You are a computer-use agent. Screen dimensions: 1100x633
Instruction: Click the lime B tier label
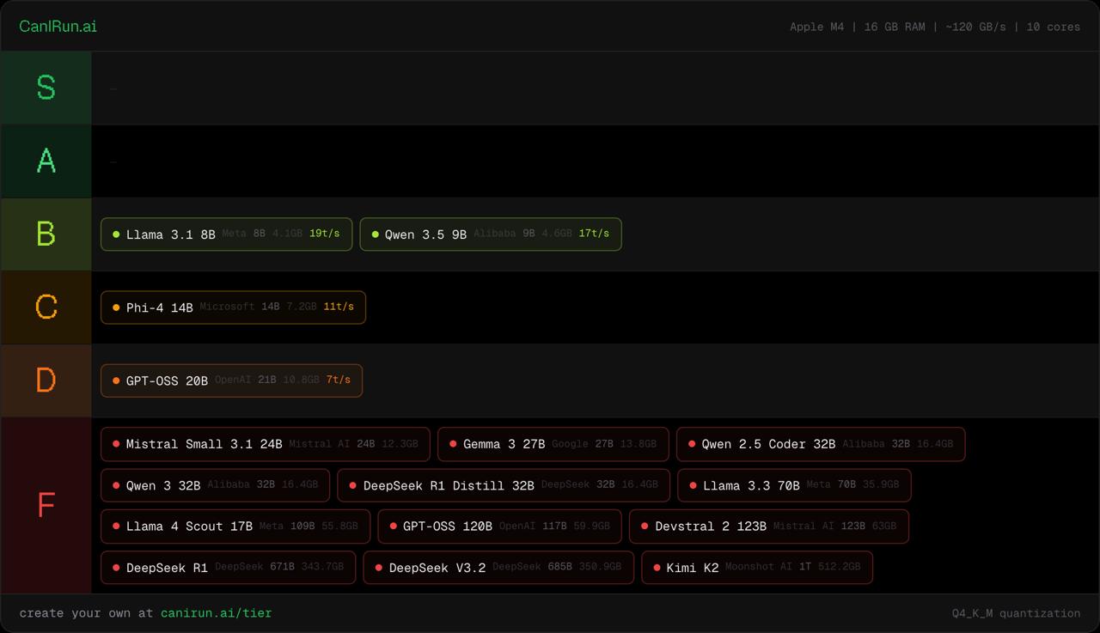(x=46, y=234)
